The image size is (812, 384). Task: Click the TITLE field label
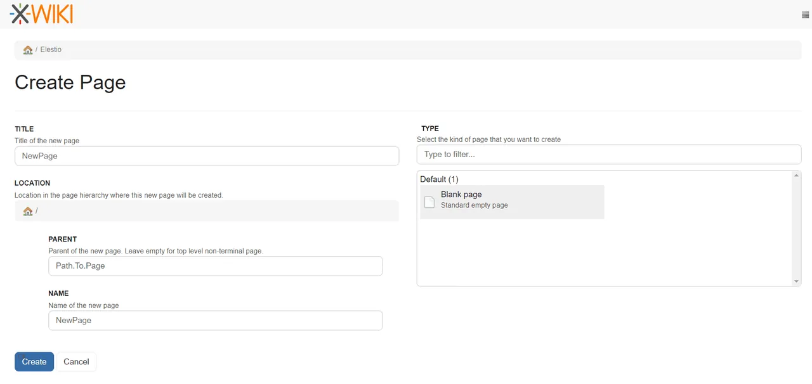[24, 129]
